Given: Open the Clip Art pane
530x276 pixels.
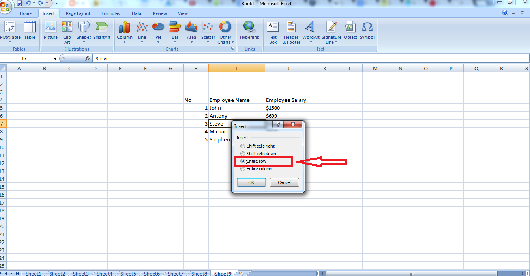Looking at the screenshot, I should pos(67,32).
